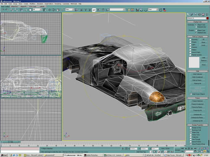Open the Material Editor icon
Screen dimensions: 210x157
point(137,10)
